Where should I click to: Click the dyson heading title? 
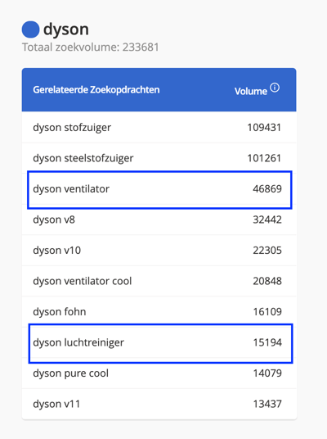(x=66, y=29)
